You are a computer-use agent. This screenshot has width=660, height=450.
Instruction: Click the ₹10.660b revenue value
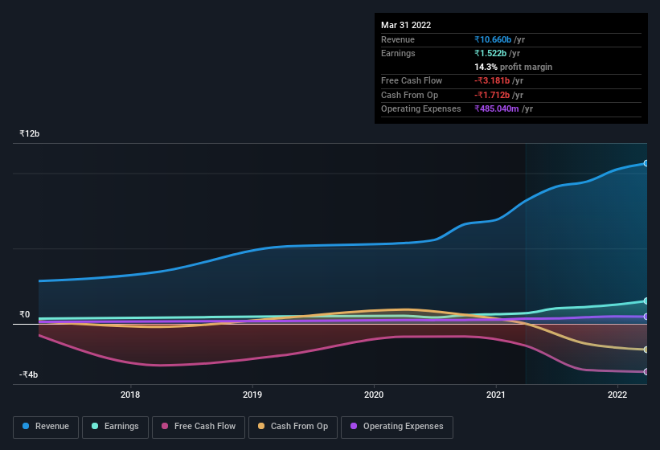pyautogui.click(x=493, y=39)
